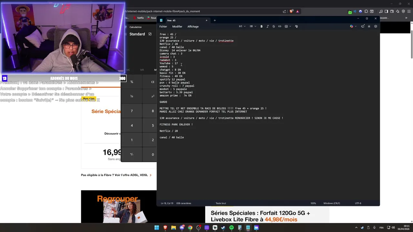Open the Brave Wallet icon
The height and width of the screenshot is (232, 413).
coord(392,11)
